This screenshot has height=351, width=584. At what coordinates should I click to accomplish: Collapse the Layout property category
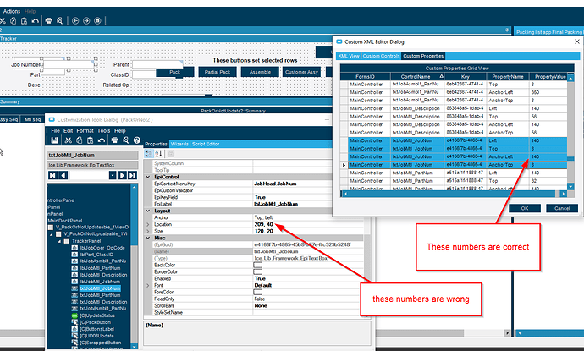[148, 211]
